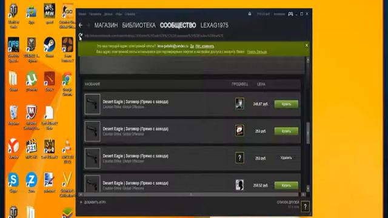
Task: Open World of Tanks shortcut at top-left desktop
Action: [x=13, y=11]
